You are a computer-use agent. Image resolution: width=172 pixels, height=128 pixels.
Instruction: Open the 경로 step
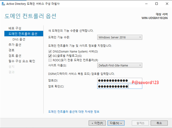[x=12, y=50]
